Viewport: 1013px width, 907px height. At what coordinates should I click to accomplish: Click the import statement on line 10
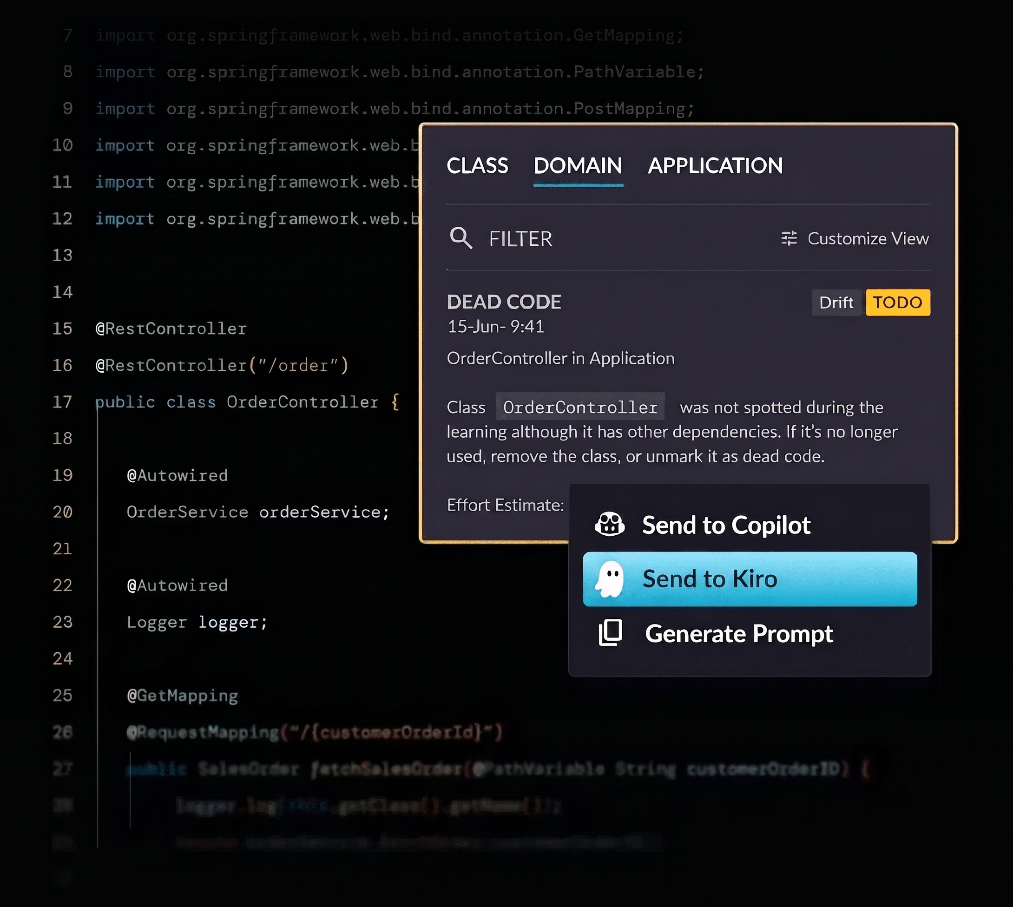[x=257, y=145]
